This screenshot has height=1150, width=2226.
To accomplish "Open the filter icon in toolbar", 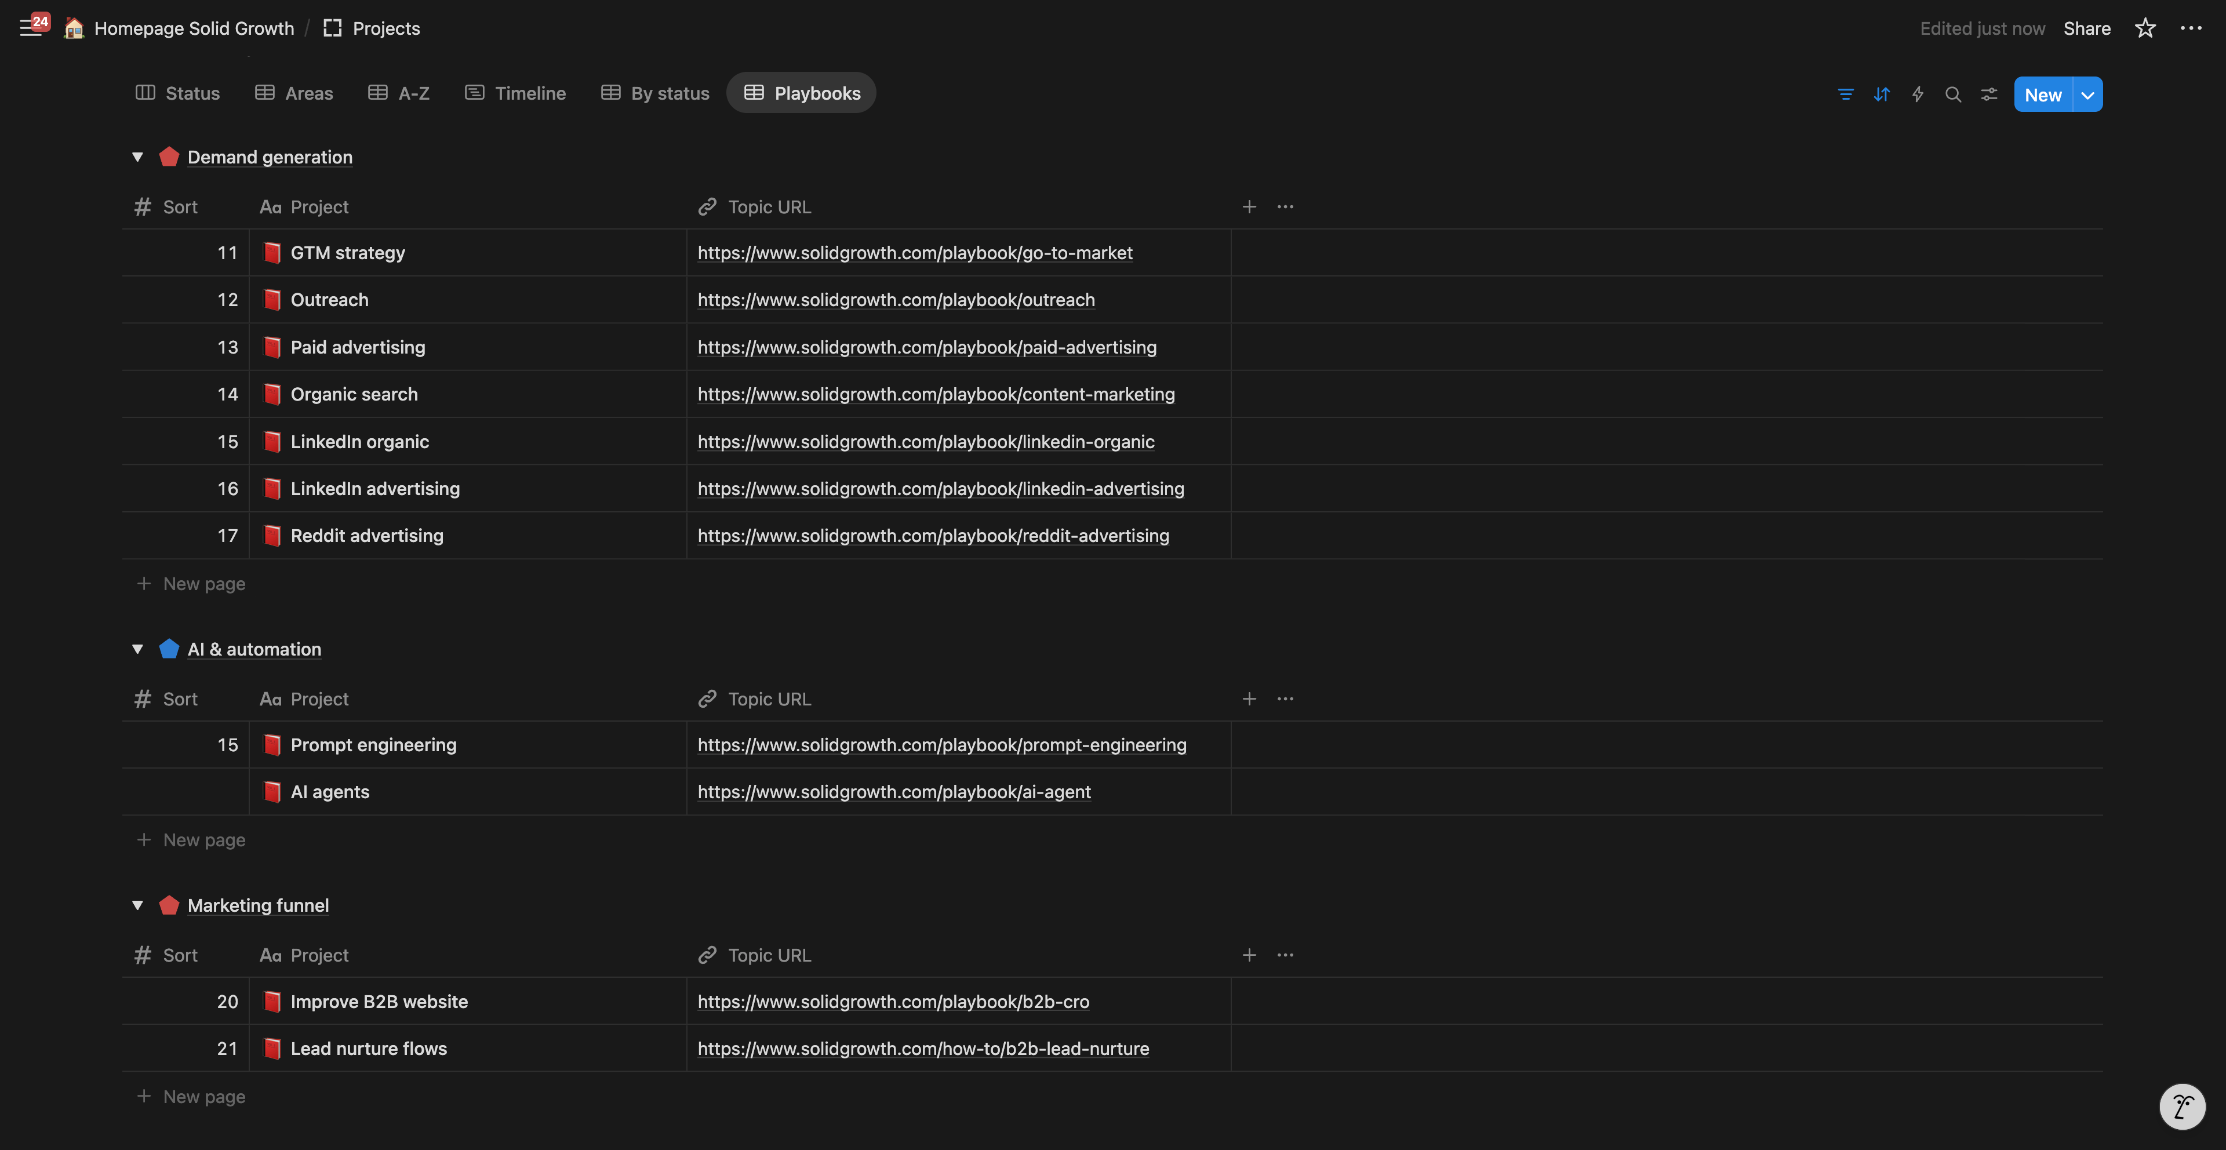I will pos(1845,94).
